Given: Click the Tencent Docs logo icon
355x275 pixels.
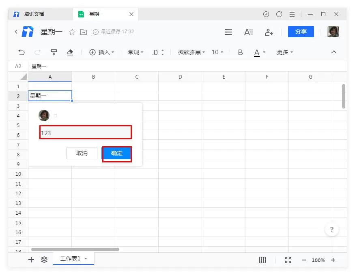Looking at the screenshot, I should [x=28, y=32].
